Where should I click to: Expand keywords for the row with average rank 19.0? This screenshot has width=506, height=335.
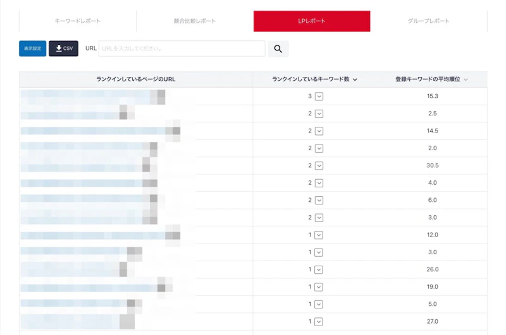tap(319, 286)
